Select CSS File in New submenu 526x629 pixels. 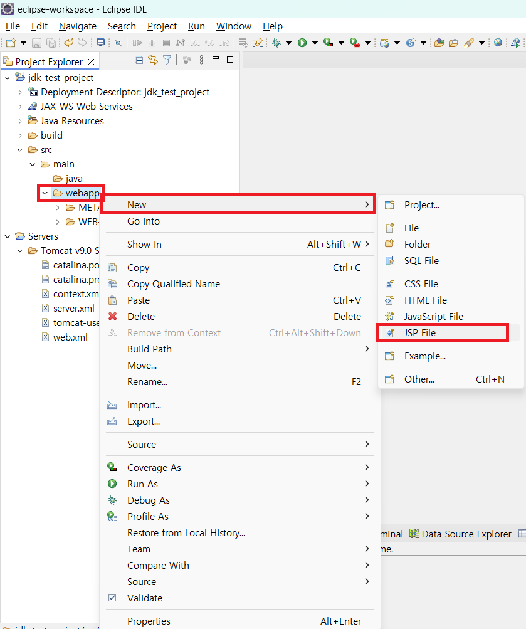[x=451, y=284]
